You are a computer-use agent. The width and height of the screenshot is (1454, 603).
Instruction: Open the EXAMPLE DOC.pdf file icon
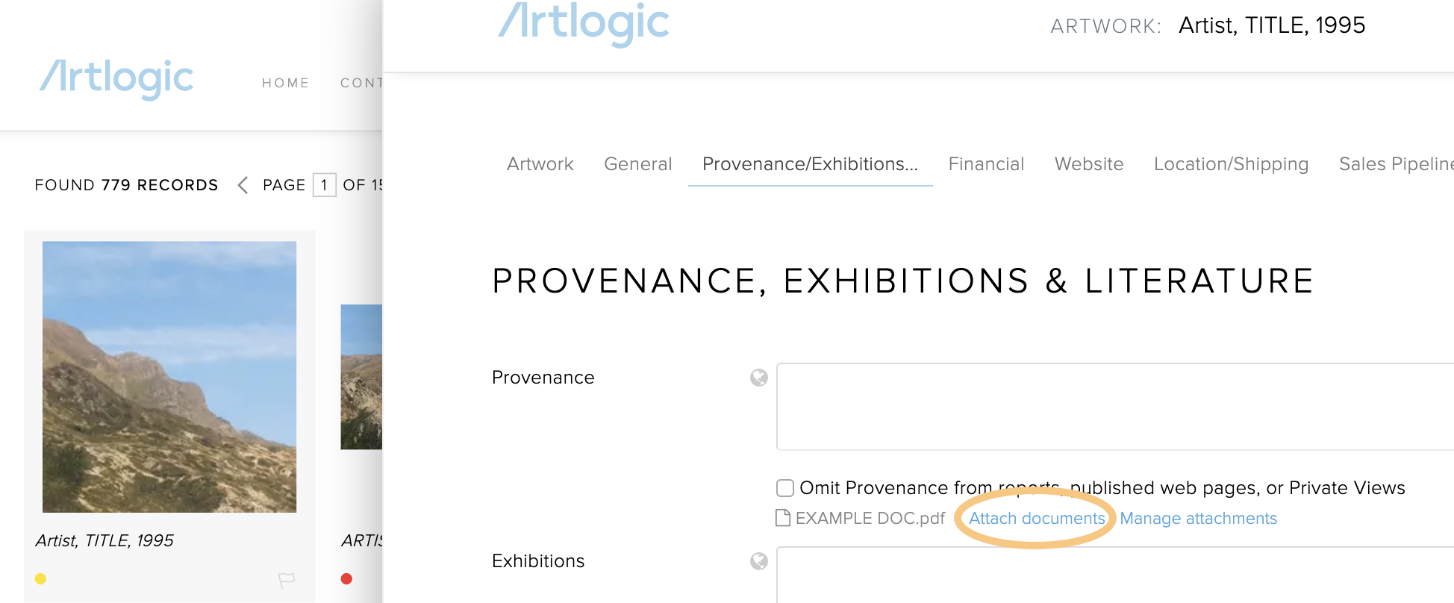pos(783,518)
